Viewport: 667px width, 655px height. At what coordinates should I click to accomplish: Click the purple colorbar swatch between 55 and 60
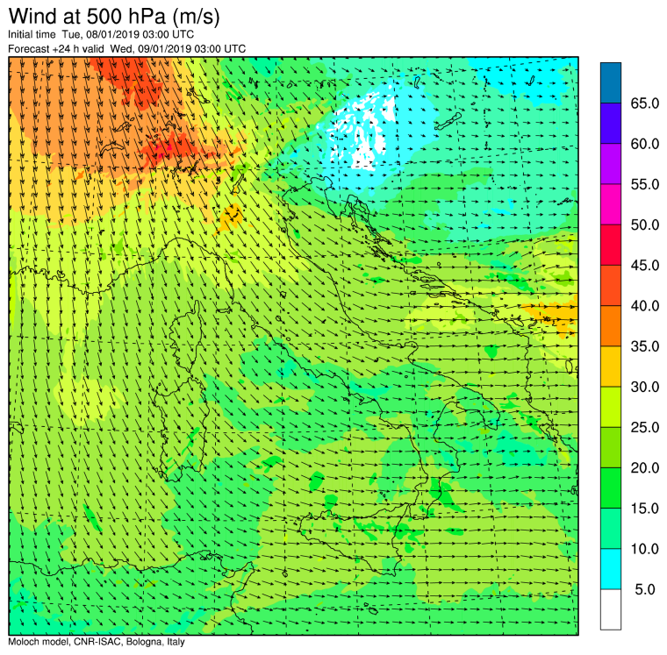[611, 164]
